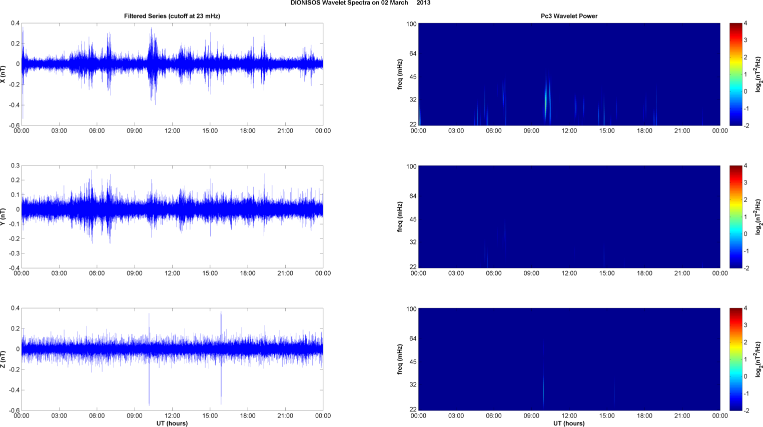Click the '-0.6' tick on the X plot
This screenshot has width=763, height=427.
click(x=14, y=126)
